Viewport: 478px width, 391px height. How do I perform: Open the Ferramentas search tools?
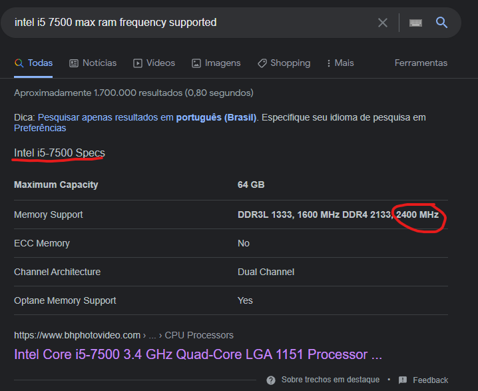421,63
